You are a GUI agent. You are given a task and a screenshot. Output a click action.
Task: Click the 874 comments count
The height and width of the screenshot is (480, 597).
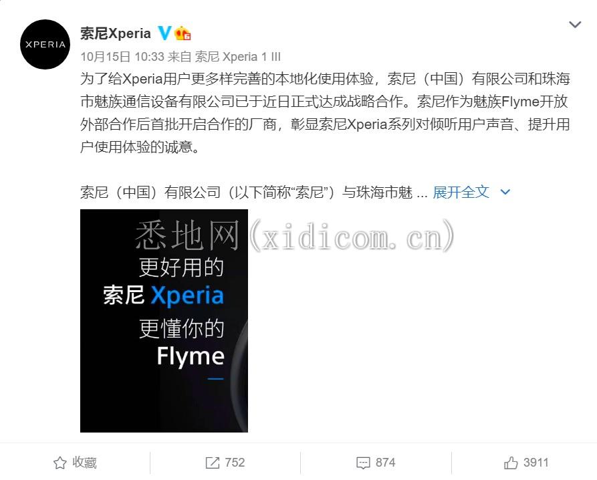pyautogui.click(x=385, y=463)
